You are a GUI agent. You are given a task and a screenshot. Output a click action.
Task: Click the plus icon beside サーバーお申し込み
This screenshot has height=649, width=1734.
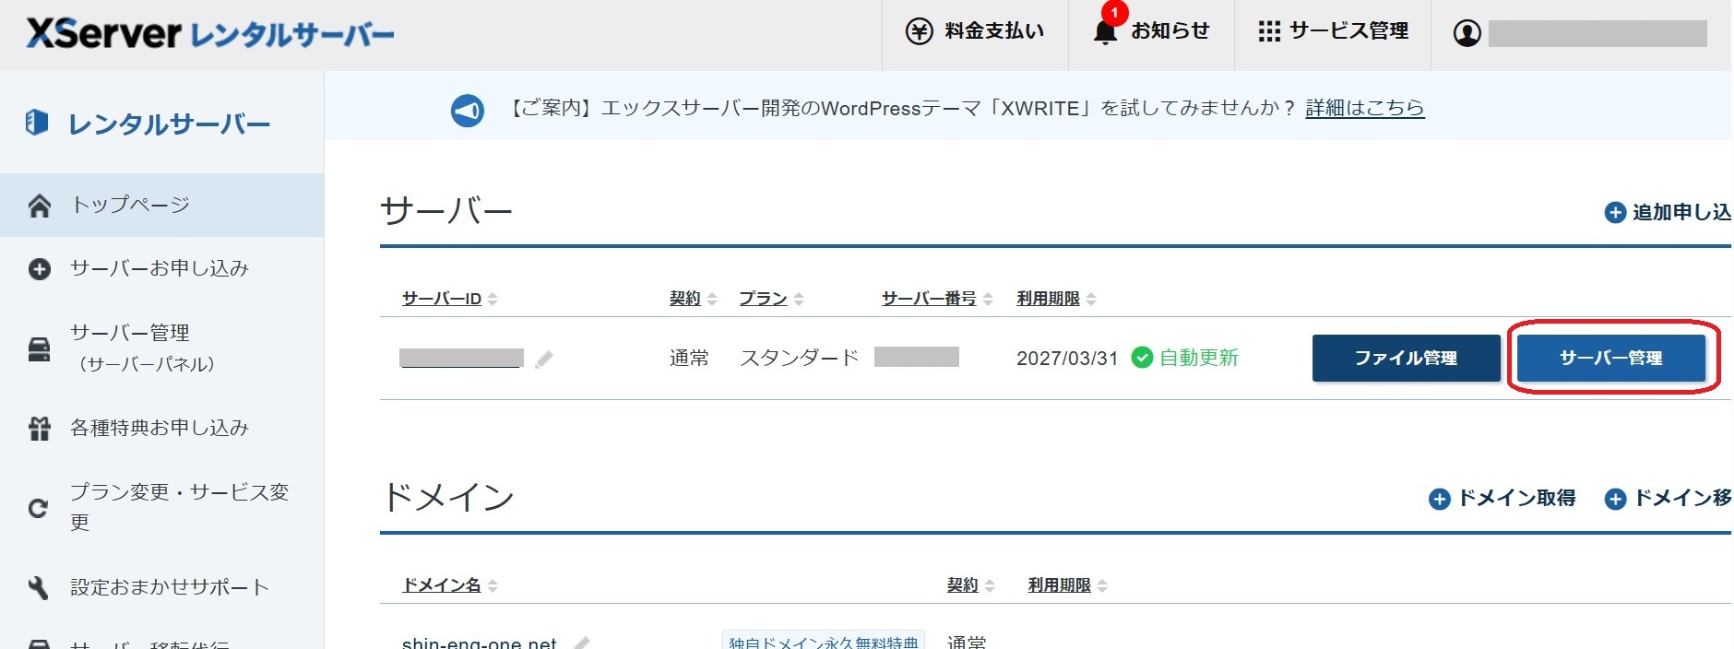(40, 269)
